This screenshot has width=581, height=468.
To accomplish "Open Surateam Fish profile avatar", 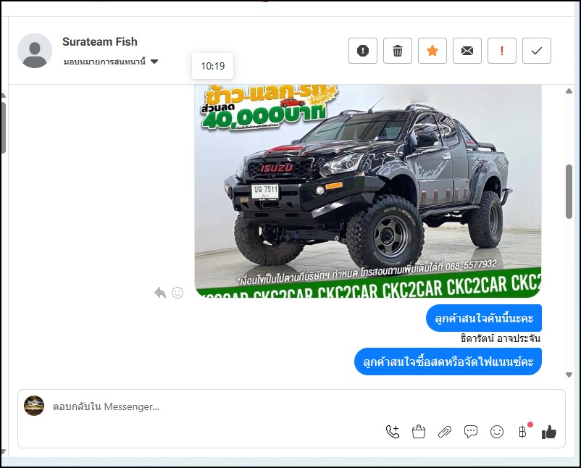I will (35, 51).
